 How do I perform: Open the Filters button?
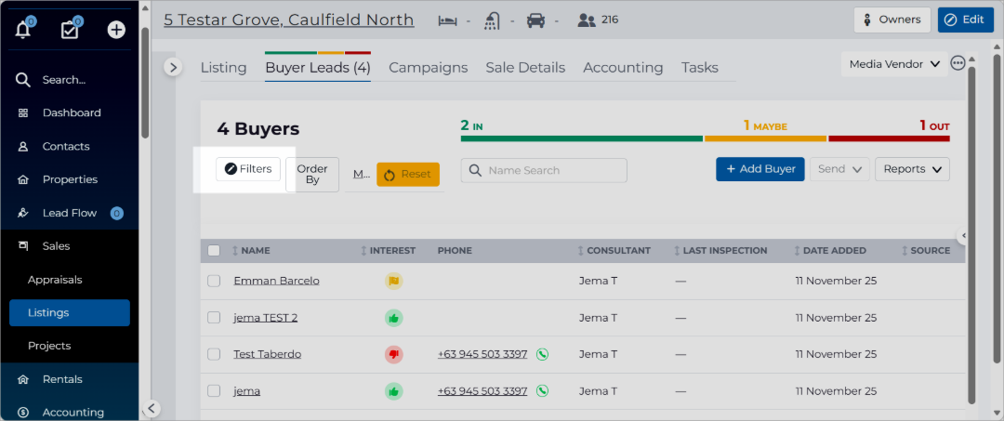click(248, 169)
